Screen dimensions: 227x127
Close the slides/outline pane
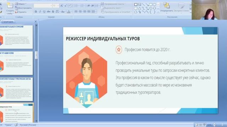(35, 22)
